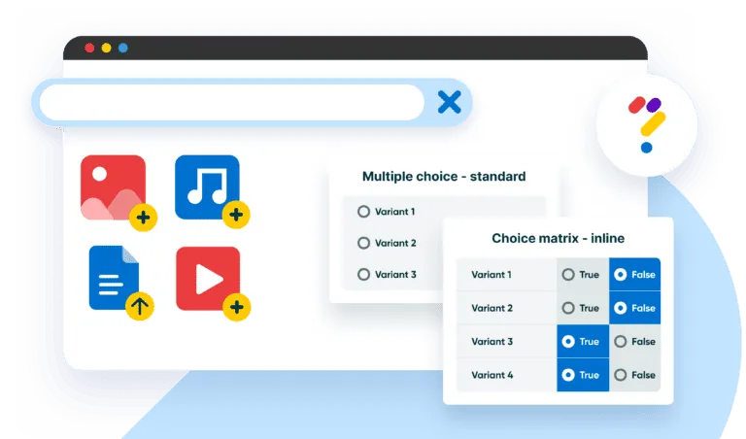
Task: Choose True for Variant 1 in matrix
Action: [x=583, y=275]
